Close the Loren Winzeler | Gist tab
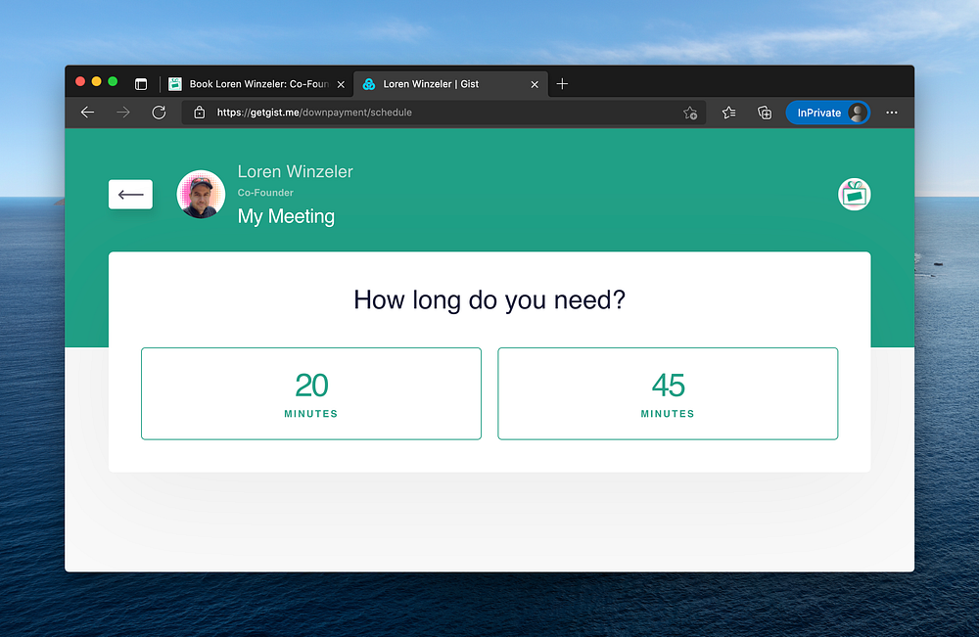 (535, 84)
